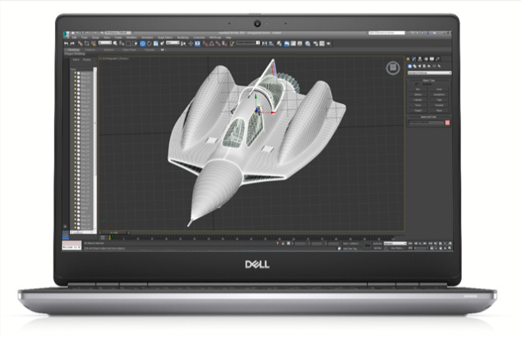Switch to the Motion command panel tab
This screenshot has width=521, height=337.
tap(426, 59)
